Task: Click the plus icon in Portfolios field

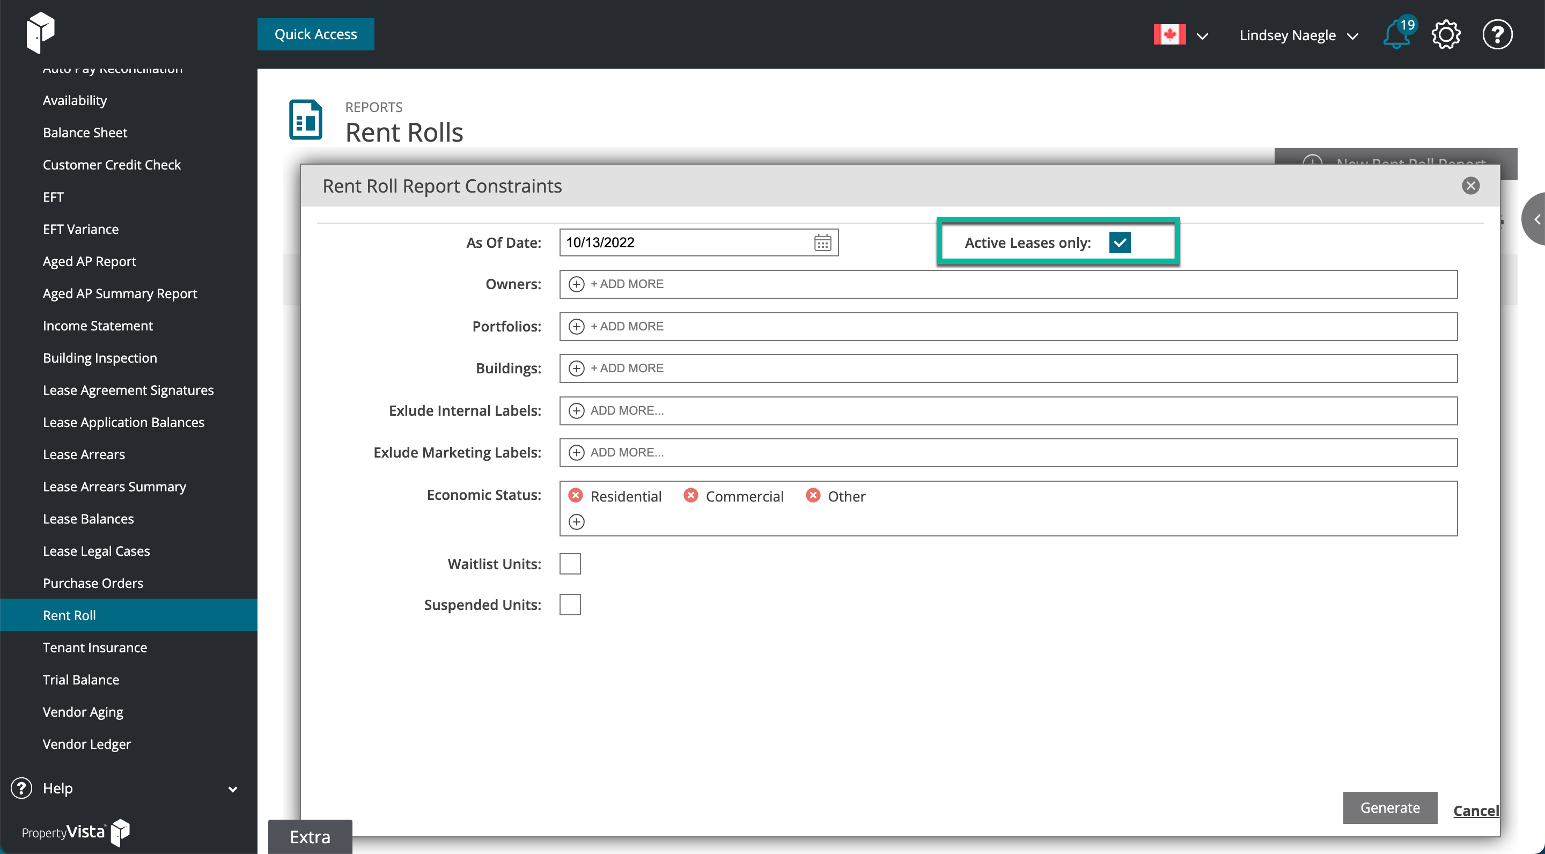Action: point(576,326)
